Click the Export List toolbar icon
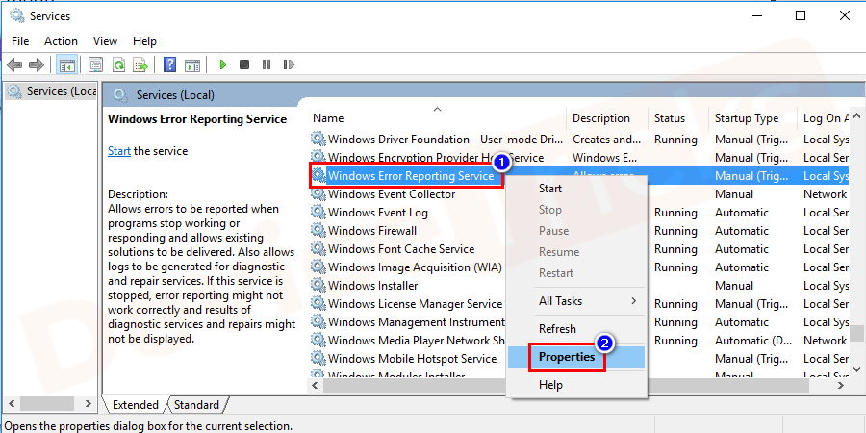The width and height of the screenshot is (866, 433). point(140,65)
